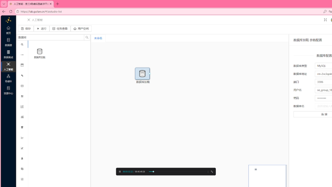Open 任务查看 task viewer
This screenshot has width=332, height=187.
[60, 28]
